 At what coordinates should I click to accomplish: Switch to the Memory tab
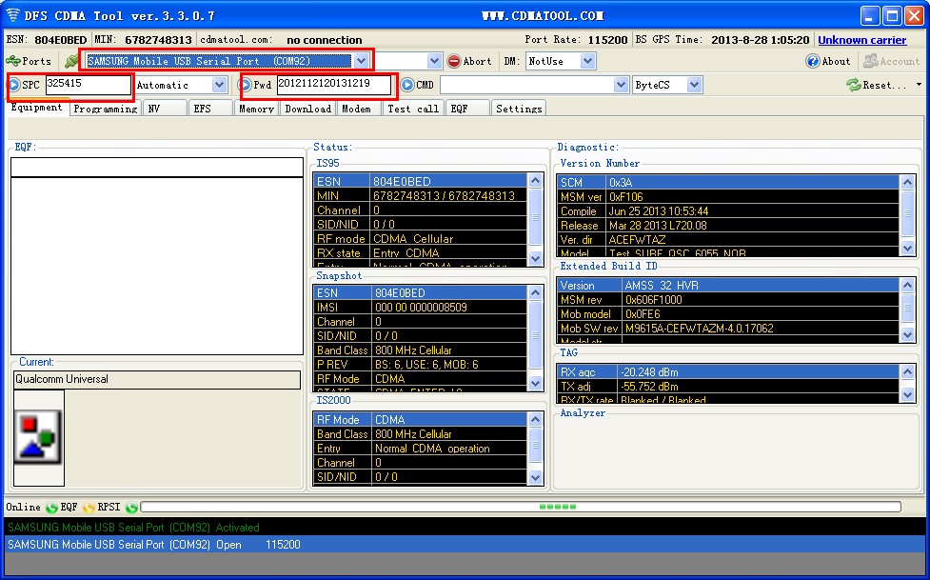click(x=256, y=109)
